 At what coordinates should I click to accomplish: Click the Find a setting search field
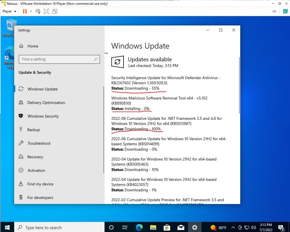click(59, 59)
